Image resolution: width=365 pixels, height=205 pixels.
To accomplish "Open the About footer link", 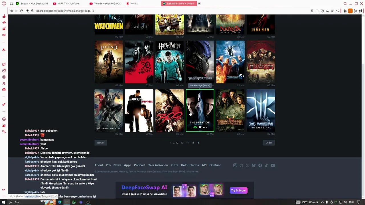I will [x=99, y=165].
